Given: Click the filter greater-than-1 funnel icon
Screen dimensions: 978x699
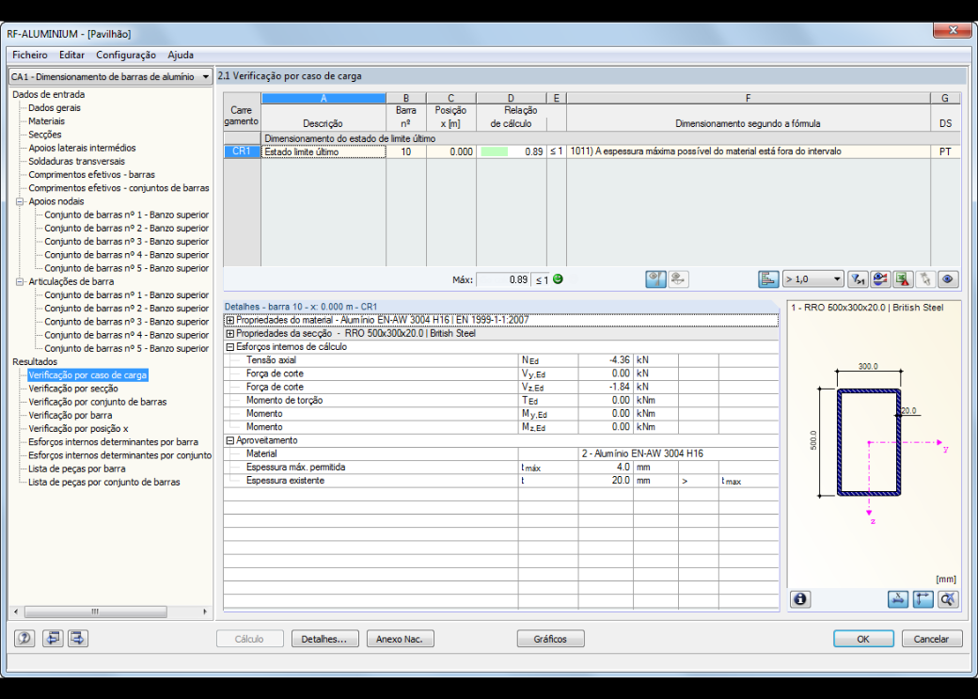Looking at the screenshot, I should point(858,279).
